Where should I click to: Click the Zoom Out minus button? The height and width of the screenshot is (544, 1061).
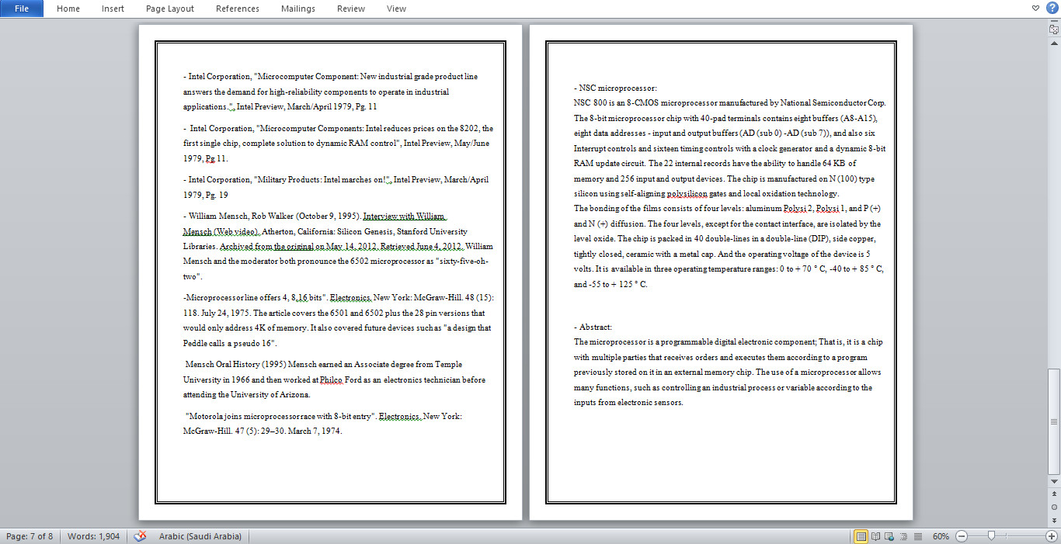click(x=961, y=536)
